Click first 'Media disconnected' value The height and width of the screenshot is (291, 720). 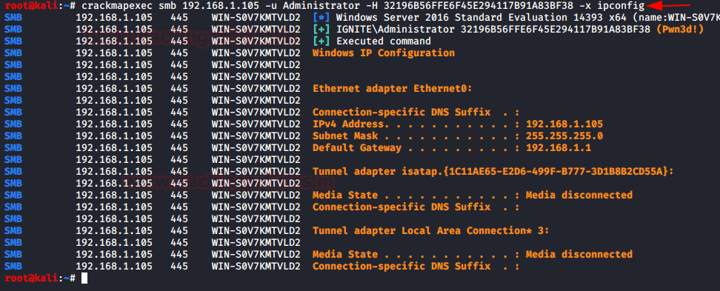tap(579, 195)
